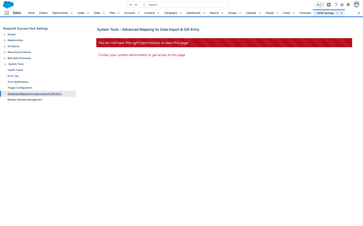363x226 pixels.
Task: Open the Opportunities tab dropdown chevron
Action: [71, 13]
